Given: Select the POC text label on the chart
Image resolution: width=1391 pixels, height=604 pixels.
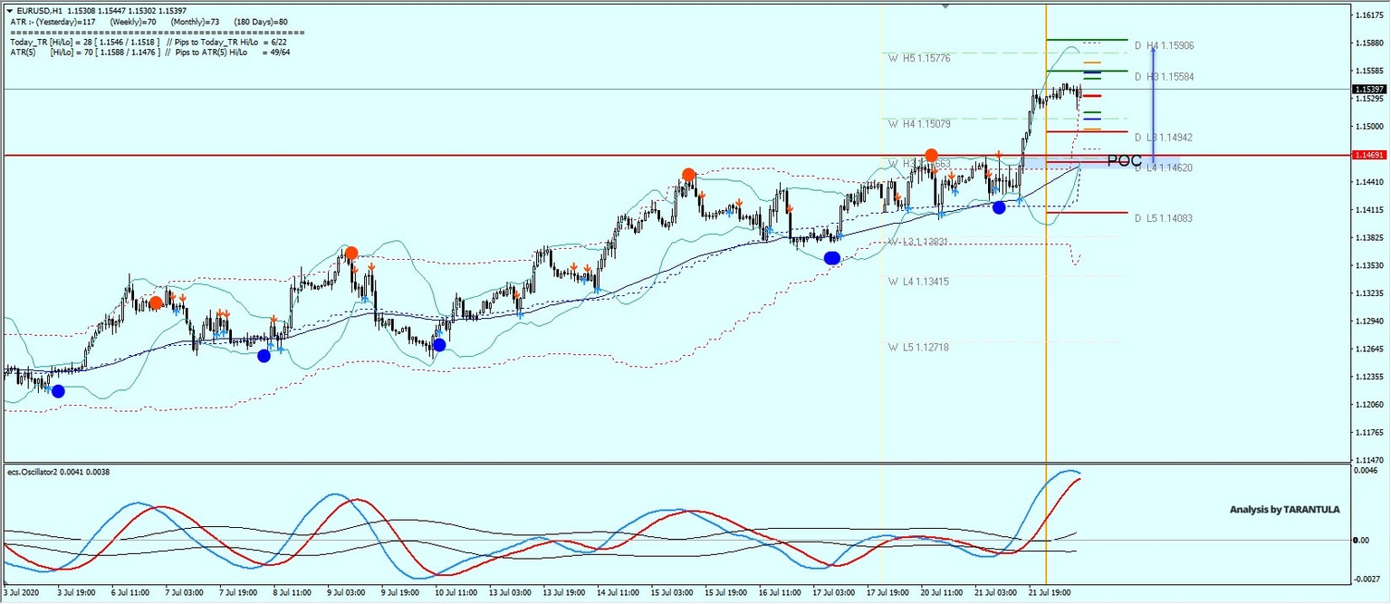Looking at the screenshot, I should 1123,159.
